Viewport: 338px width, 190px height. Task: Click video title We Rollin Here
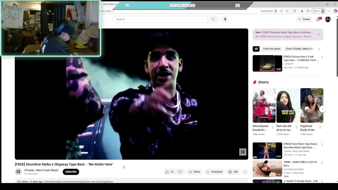pos(64,164)
